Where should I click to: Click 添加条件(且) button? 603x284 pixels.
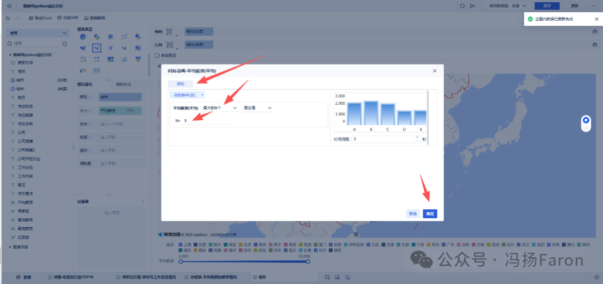click(x=184, y=95)
